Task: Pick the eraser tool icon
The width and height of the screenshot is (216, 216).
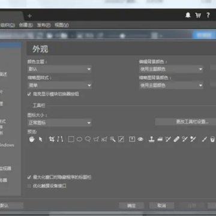Action: click(160, 139)
